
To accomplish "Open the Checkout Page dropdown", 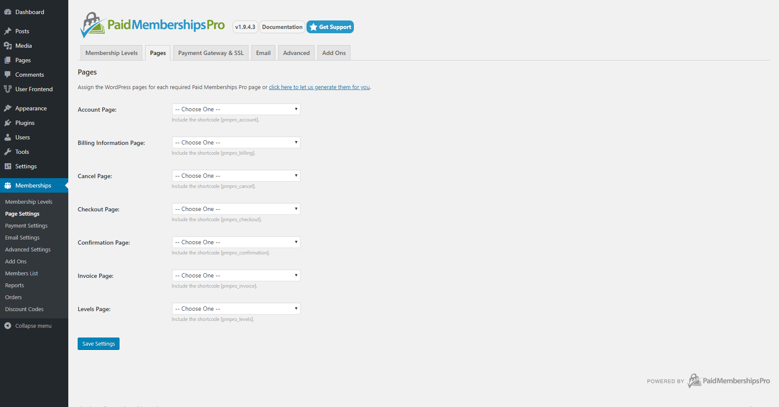I will [236, 209].
